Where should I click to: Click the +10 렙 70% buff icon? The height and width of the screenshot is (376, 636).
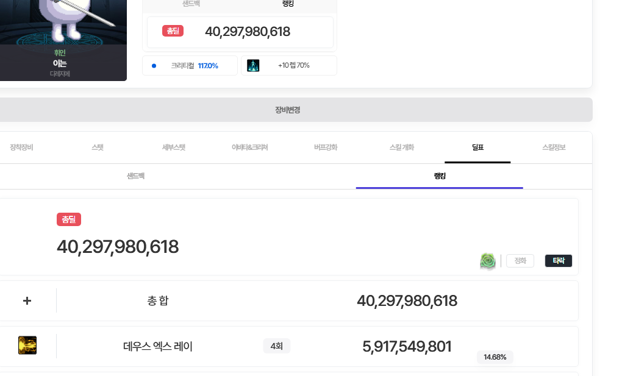tap(253, 66)
